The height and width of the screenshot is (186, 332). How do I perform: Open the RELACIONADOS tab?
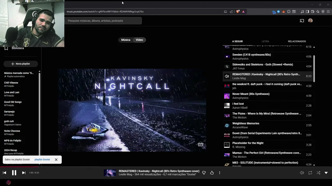[297, 41]
